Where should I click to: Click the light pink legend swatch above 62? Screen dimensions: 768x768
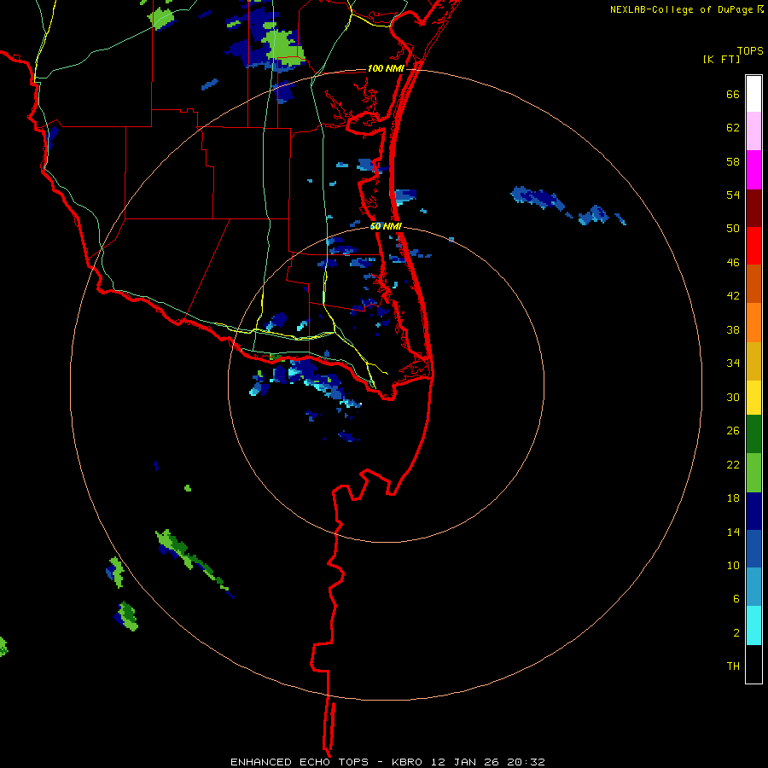(x=753, y=131)
